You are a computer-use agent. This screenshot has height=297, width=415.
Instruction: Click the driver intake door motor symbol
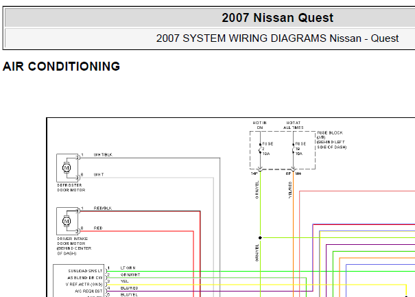point(67,221)
